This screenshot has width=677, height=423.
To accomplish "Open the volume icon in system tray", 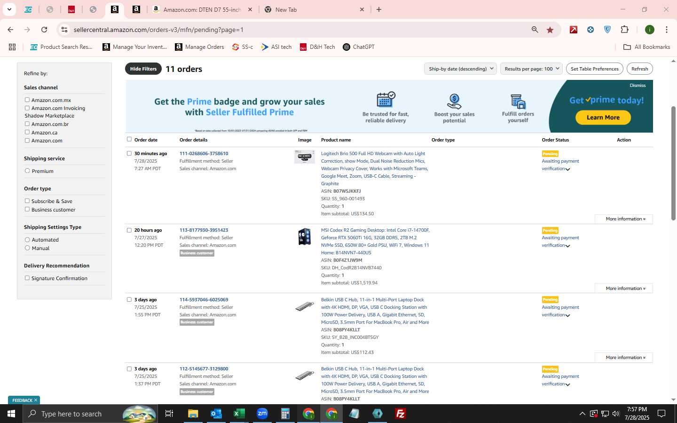I will 616,414.
